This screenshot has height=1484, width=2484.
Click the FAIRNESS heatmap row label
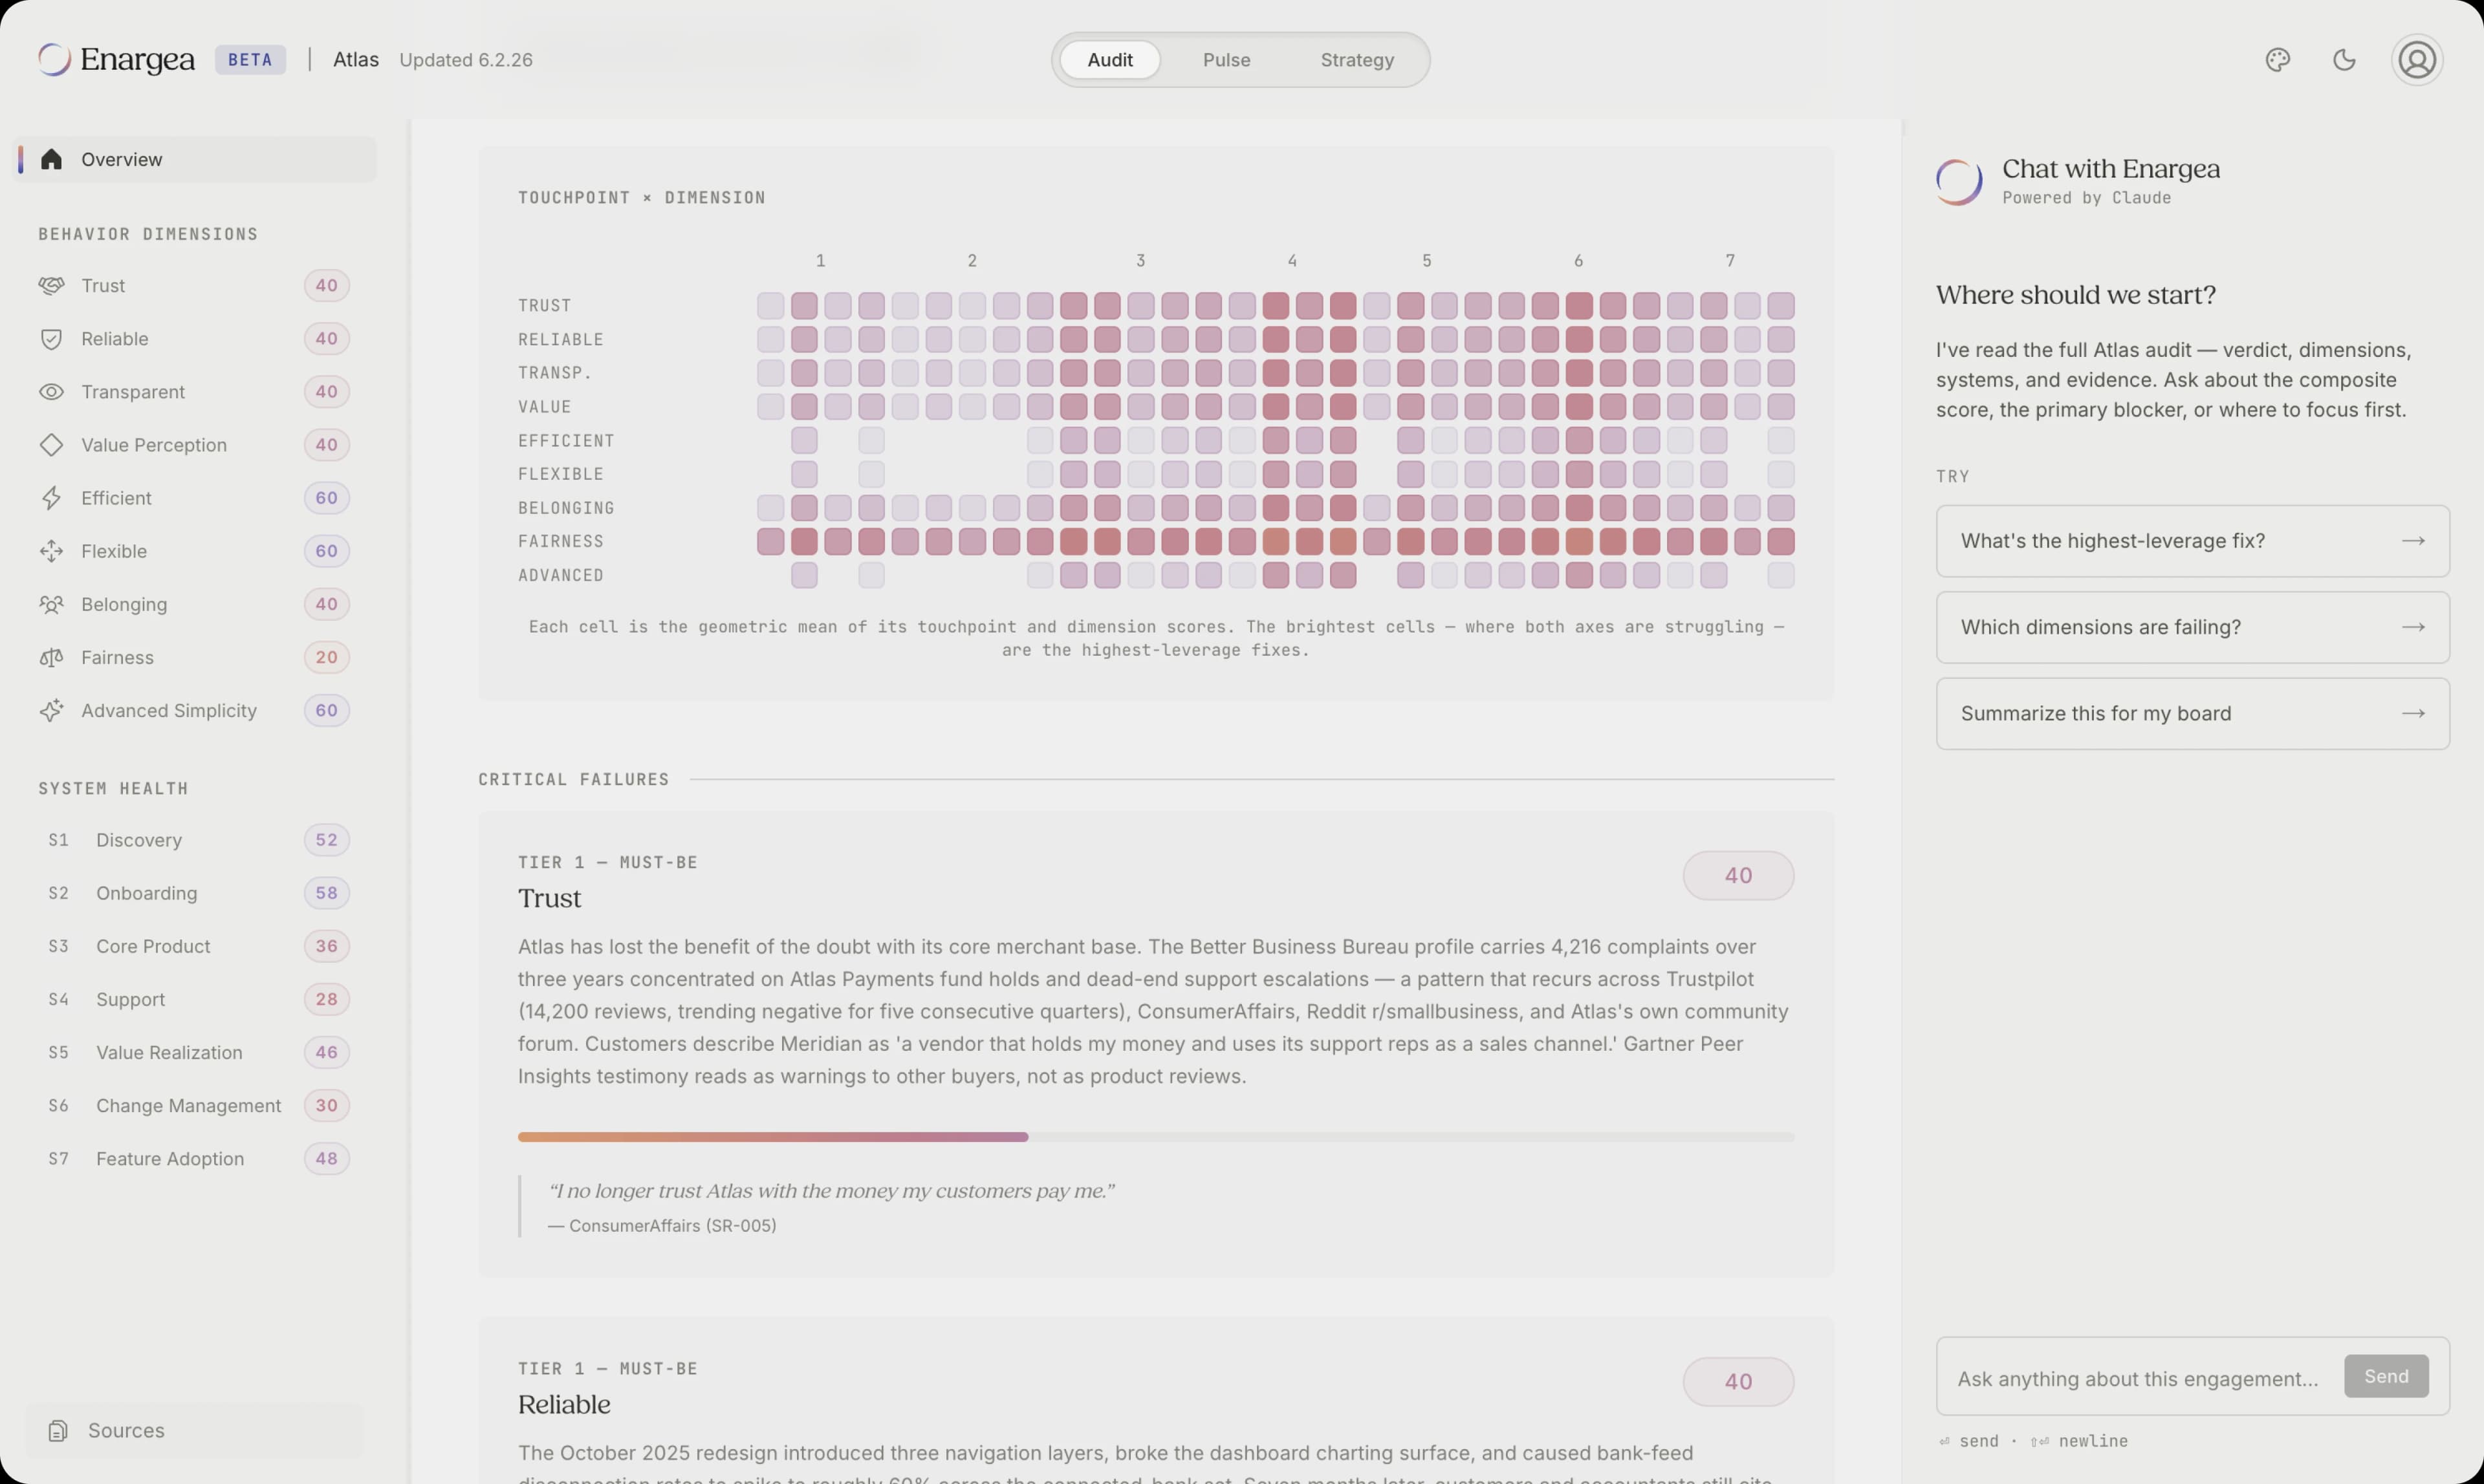pyautogui.click(x=560, y=542)
